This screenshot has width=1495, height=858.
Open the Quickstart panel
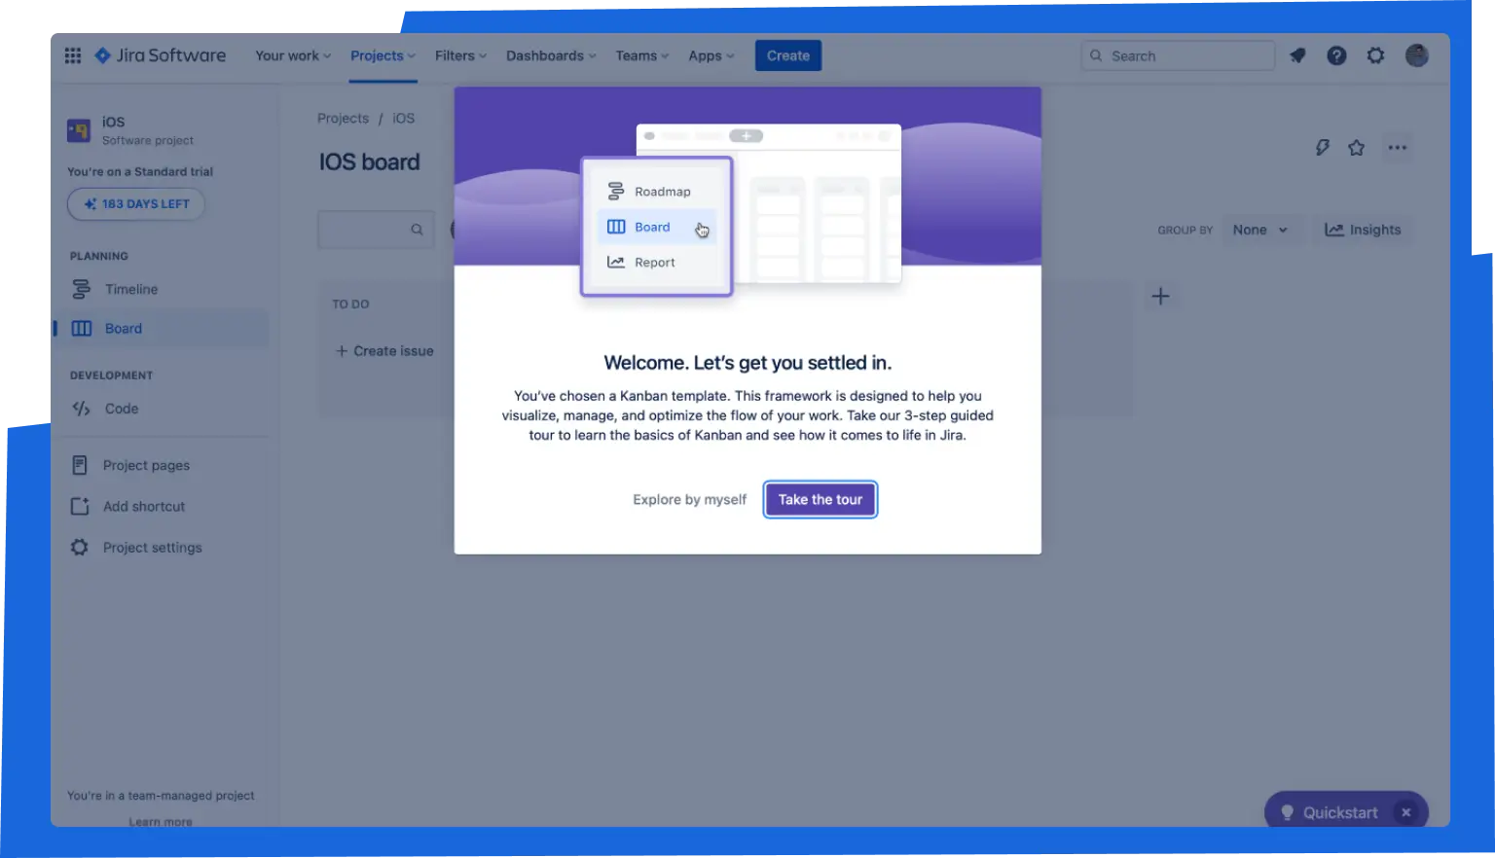point(1330,812)
